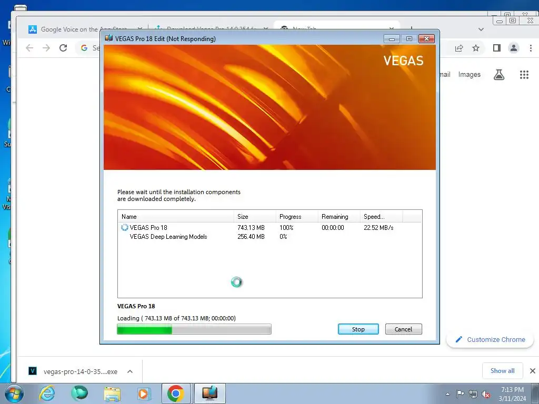Show hidden system tray icons
Viewport: 539px width, 404px height.
click(x=447, y=394)
